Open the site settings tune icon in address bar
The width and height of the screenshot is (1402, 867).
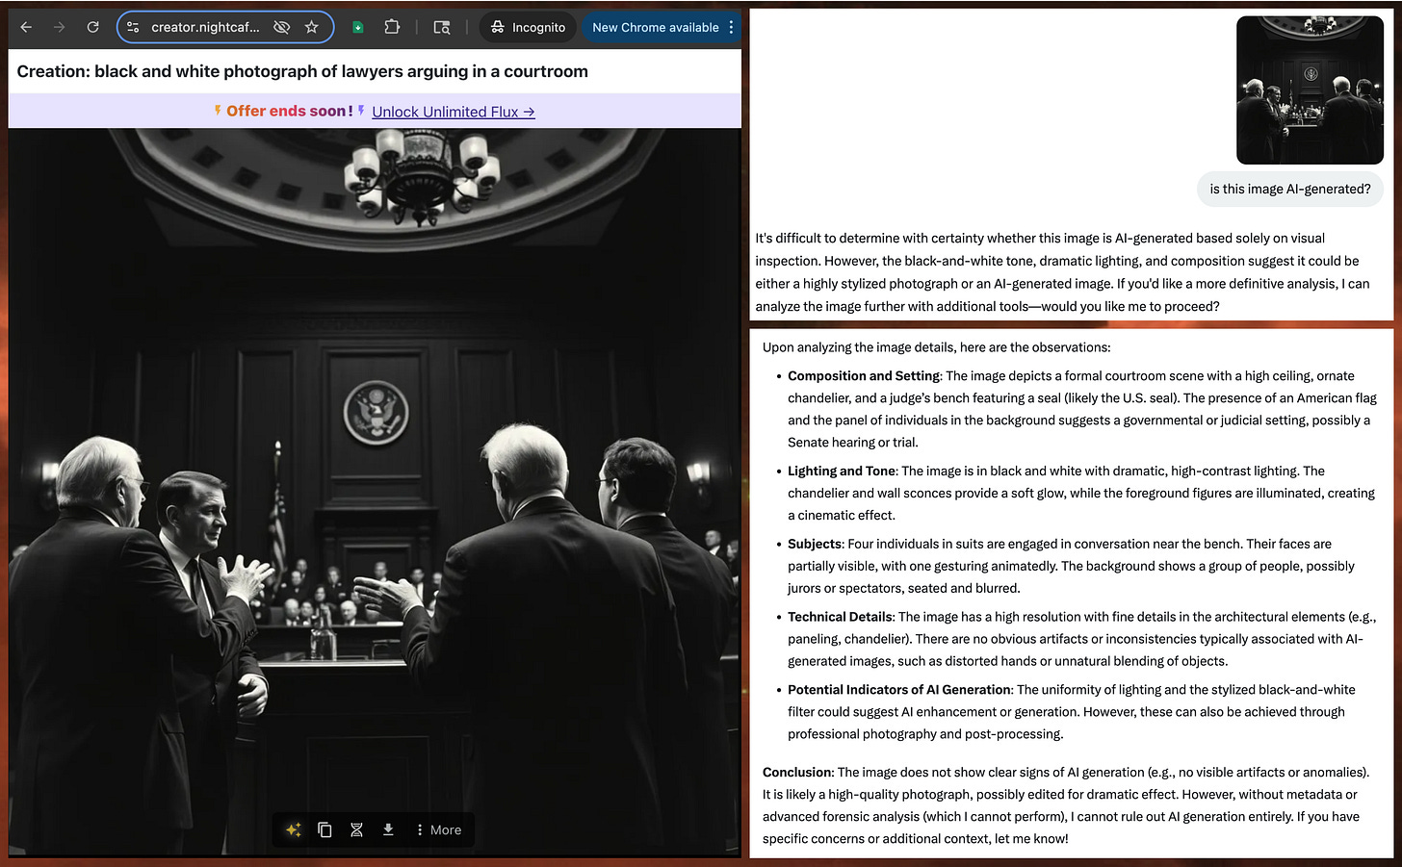(x=132, y=27)
